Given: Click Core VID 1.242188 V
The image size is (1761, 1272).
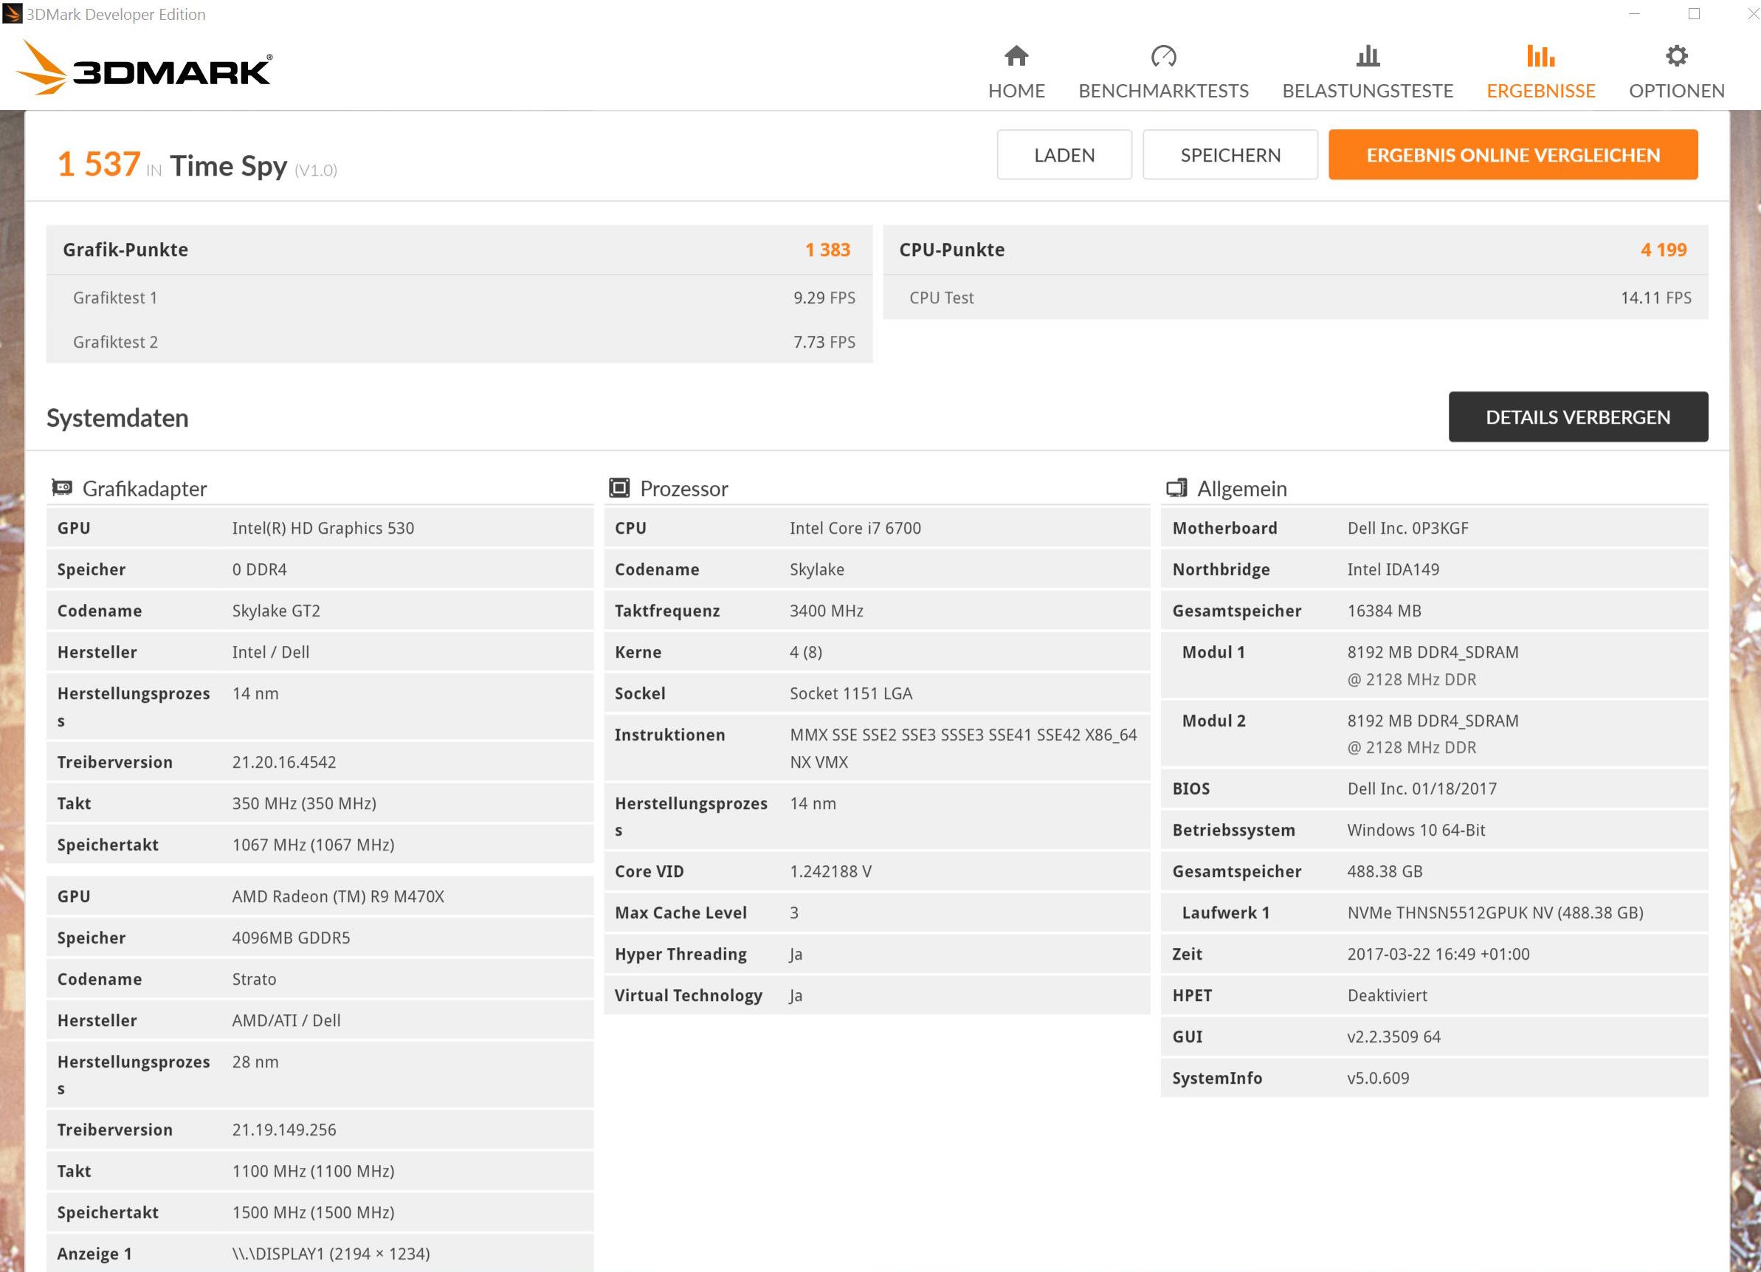Looking at the screenshot, I should [830, 871].
